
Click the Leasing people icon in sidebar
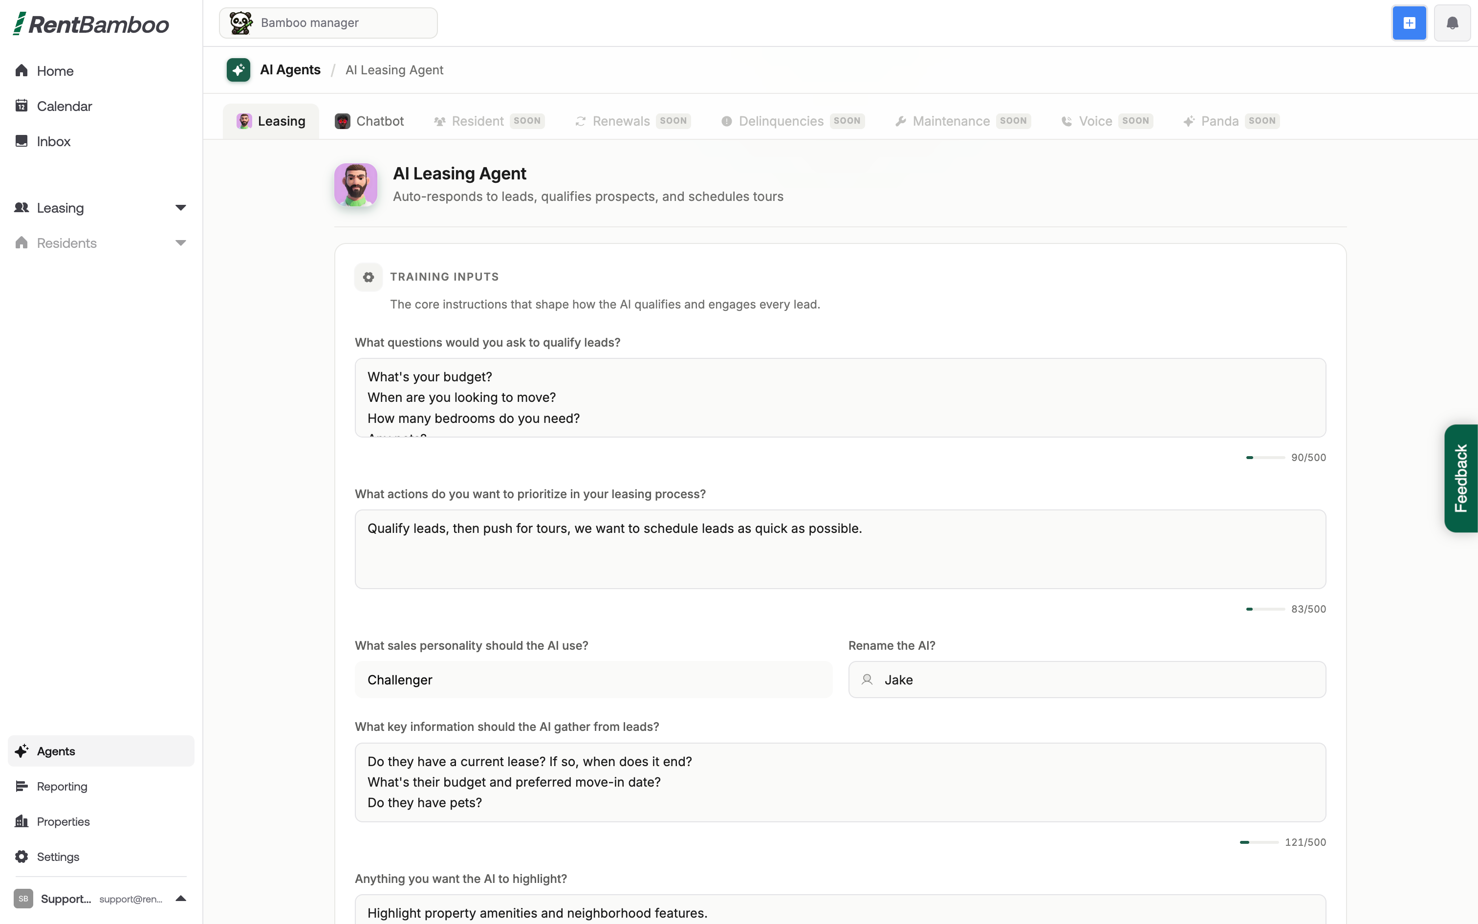[22, 208]
